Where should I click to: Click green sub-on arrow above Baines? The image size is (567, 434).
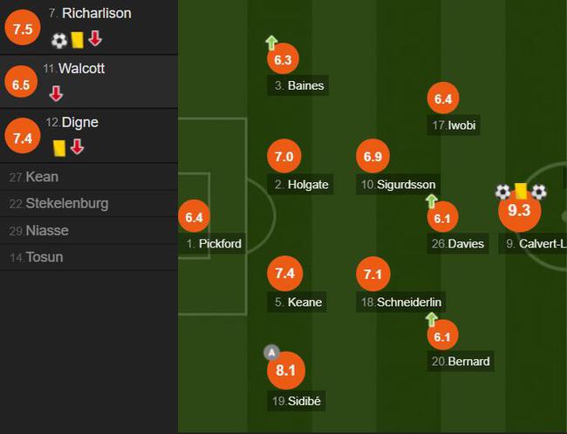pyautogui.click(x=271, y=43)
